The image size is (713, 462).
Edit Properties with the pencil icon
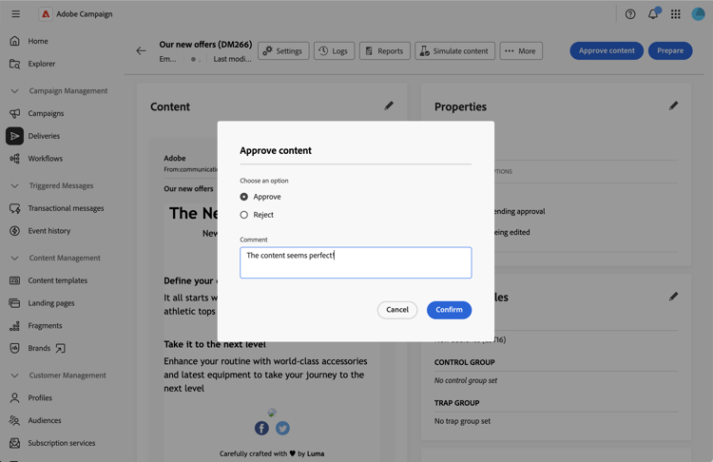pyautogui.click(x=673, y=106)
